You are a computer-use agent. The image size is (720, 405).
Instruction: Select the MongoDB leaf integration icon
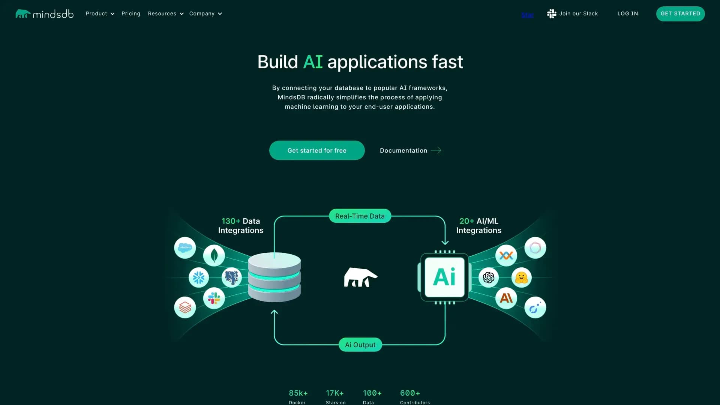click(214, 256)
